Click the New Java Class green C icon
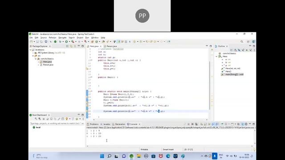This screenshot has width=285, height=160. tap(97, 41)
